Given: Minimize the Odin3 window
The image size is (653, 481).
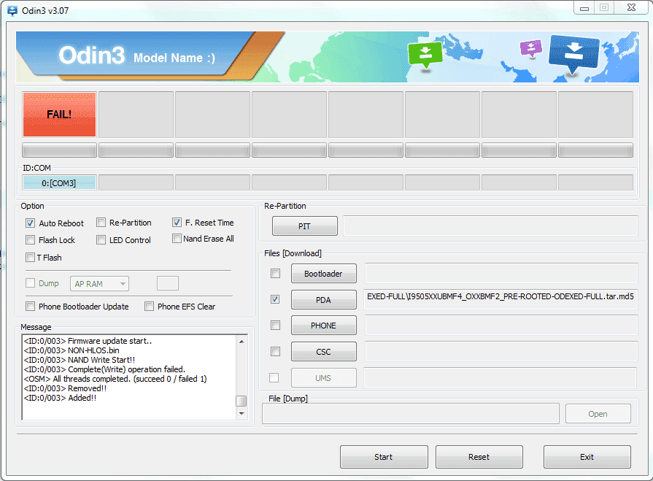Looking at the screenshot, I should [x=584, y=8].
